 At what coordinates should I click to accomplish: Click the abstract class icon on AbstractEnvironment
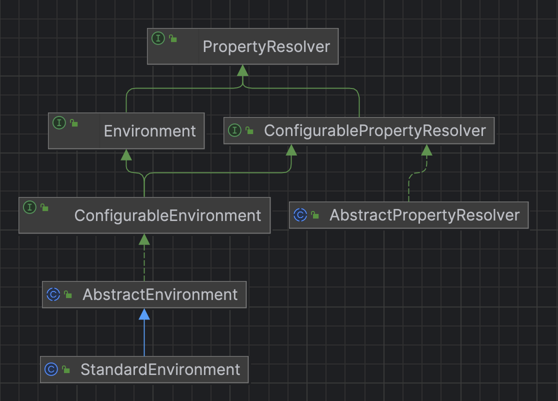(53, 294)
